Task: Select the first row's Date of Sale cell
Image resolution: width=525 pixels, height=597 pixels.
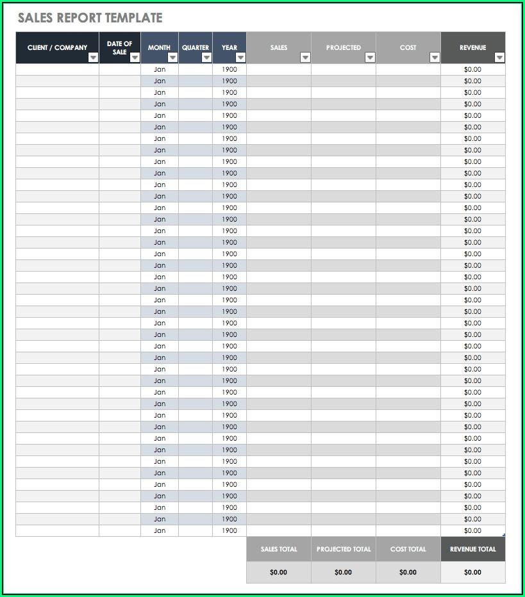Action: (120, 69)
